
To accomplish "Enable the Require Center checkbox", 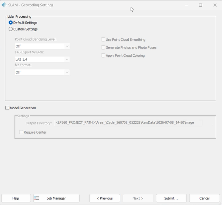I will [21, 132].
